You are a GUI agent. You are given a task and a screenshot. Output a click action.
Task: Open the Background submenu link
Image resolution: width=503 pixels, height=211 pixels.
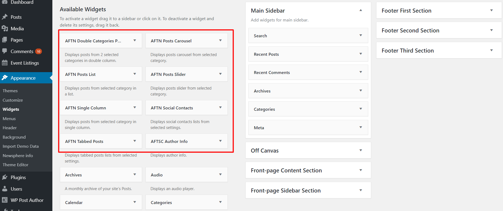[x=14, y=137]
